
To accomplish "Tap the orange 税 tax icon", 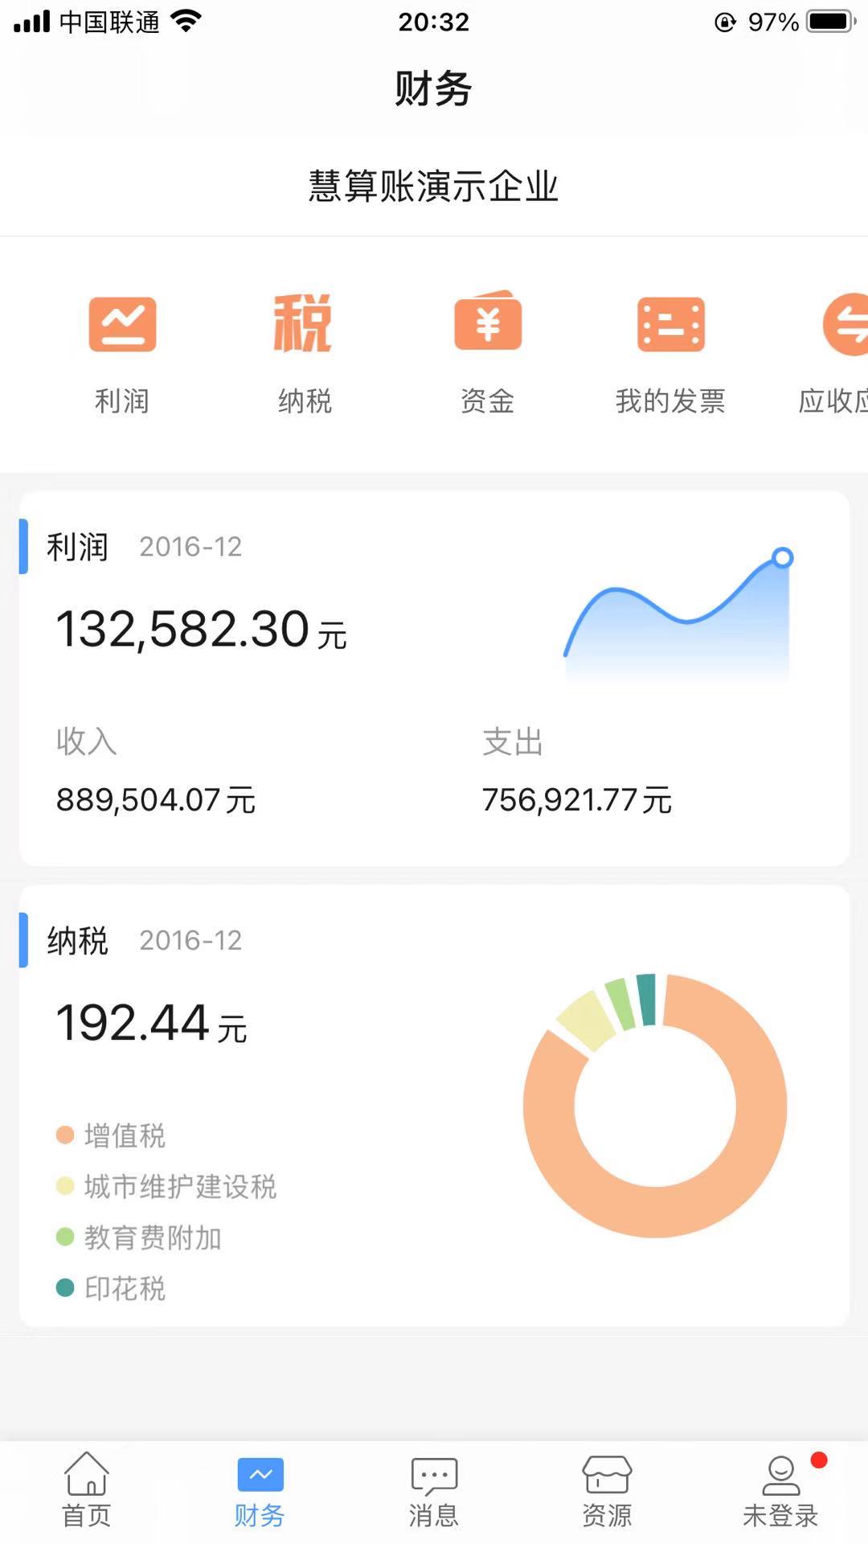I will (304, 325).
